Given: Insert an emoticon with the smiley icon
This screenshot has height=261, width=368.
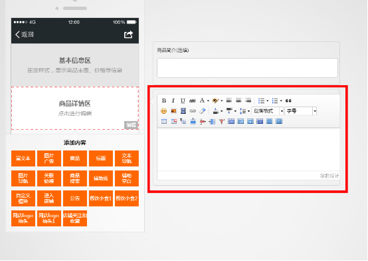Looking at the screenshot, I should 164,111.
